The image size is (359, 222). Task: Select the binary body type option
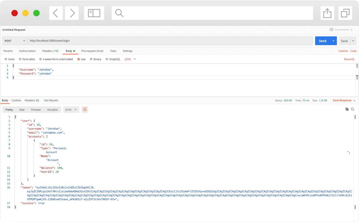(x=91, y=59)
